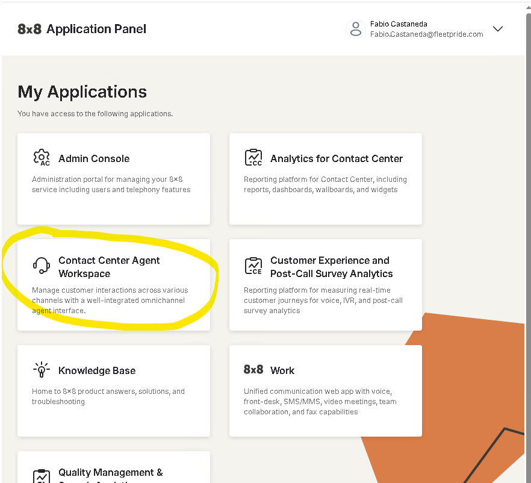This screenshot has width=531, height=483.
Task: Click the Customer Experience Analytics CE icon
Action: click(253, 266)
